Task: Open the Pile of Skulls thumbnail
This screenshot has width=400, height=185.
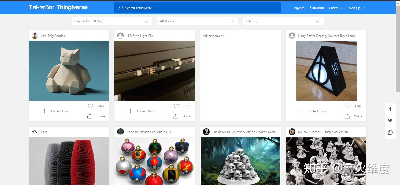Action: (240, 161)
